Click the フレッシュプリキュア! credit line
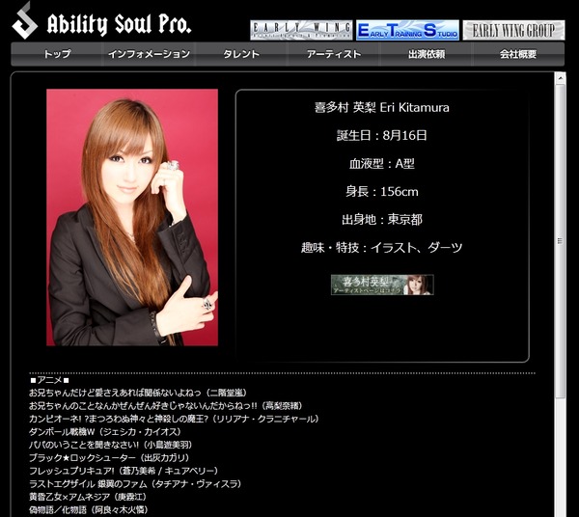 click(x=124, y=471)
